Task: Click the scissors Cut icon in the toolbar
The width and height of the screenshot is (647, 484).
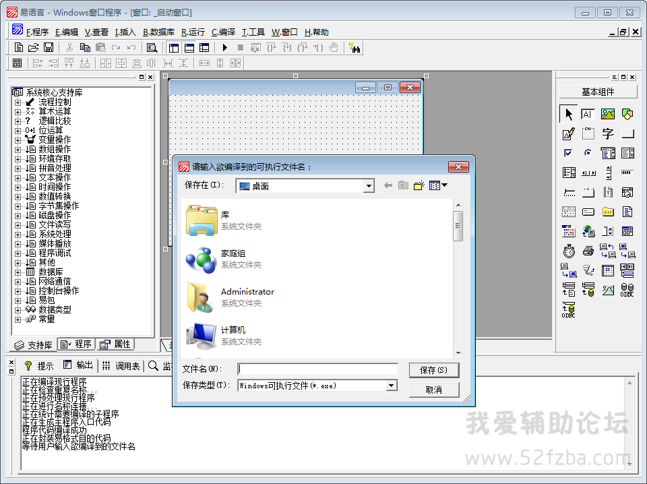Action: 69,47
